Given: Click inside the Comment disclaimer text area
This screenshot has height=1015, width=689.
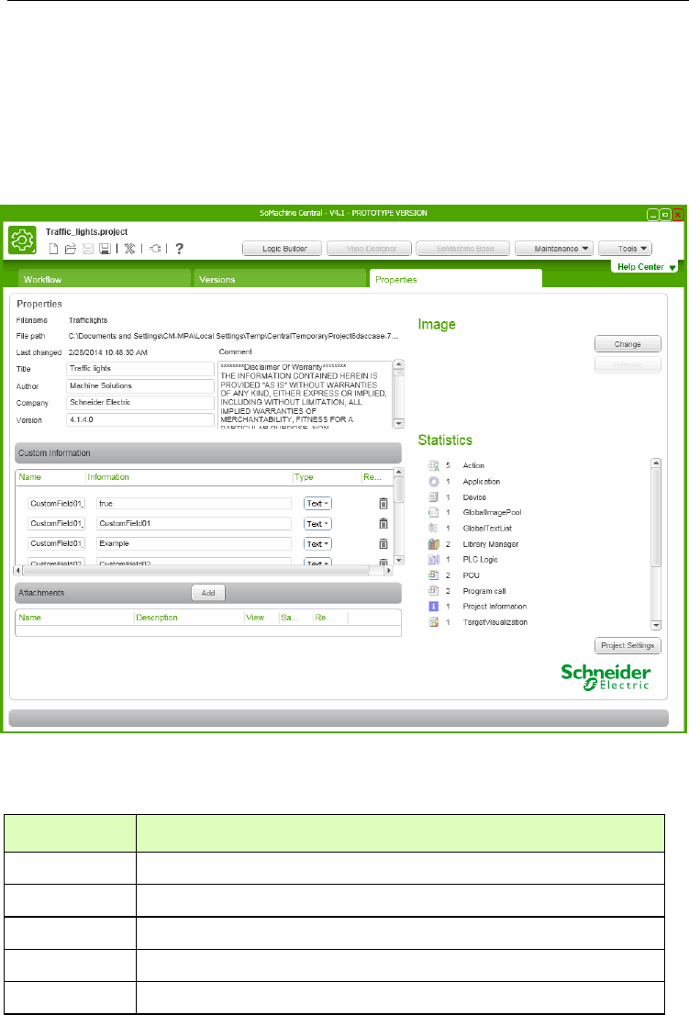Looking at the screenshot, I should [306, 395].
